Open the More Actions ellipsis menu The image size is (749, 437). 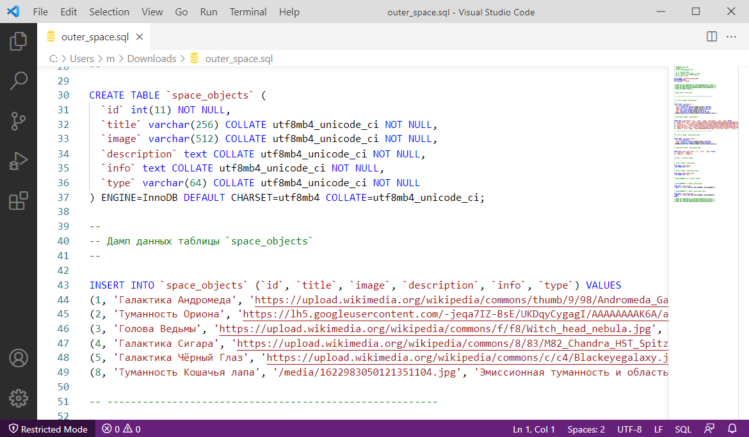tap(731, 36)
